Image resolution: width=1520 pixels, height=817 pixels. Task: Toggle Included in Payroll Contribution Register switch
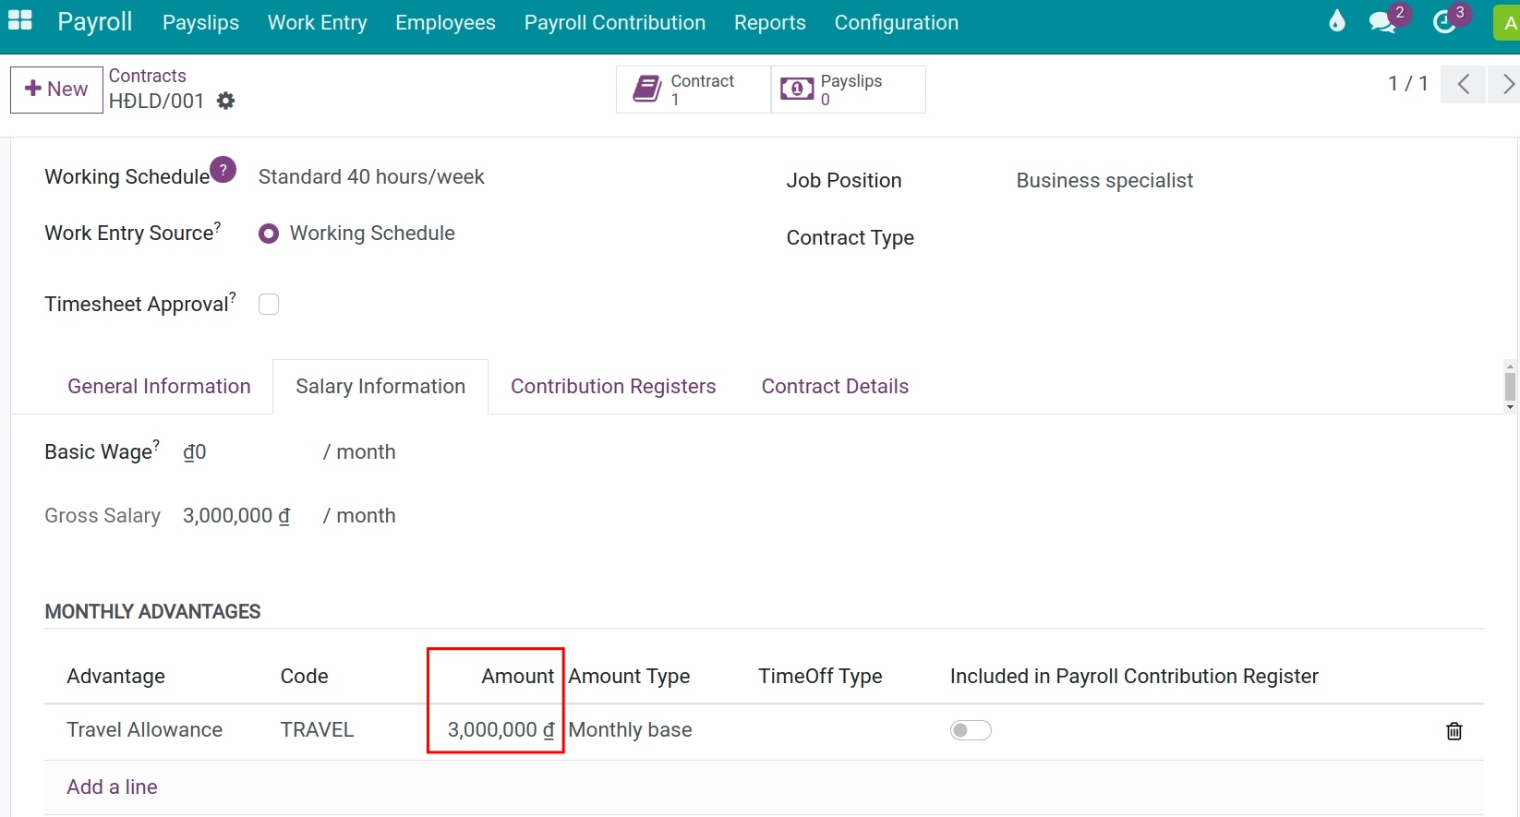click(x=971, y=730)
